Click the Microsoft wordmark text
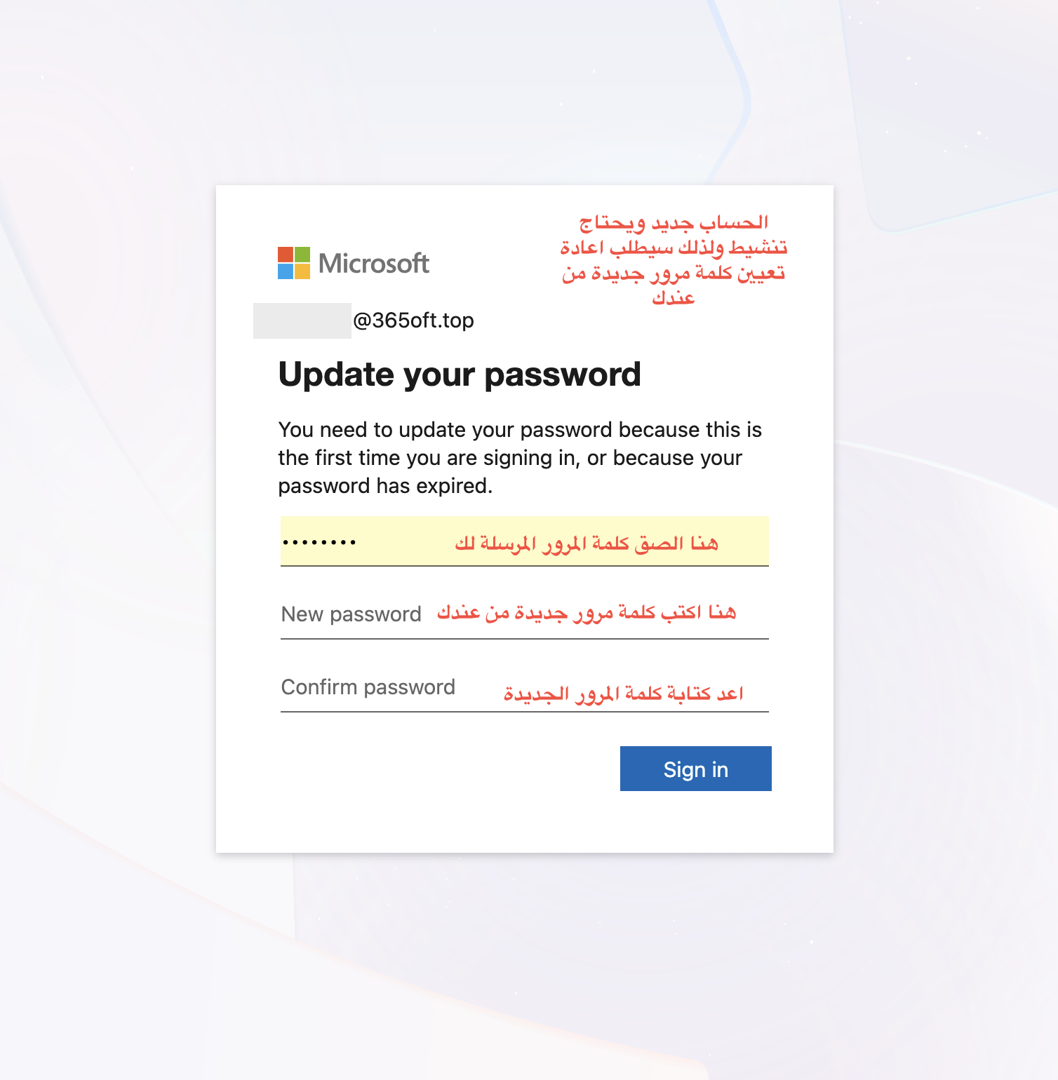1058x1080 pixels. pyautogui.click(x=373, y=264)
